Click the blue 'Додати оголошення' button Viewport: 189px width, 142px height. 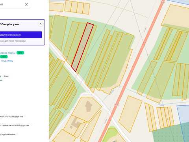tap(21, 35)
